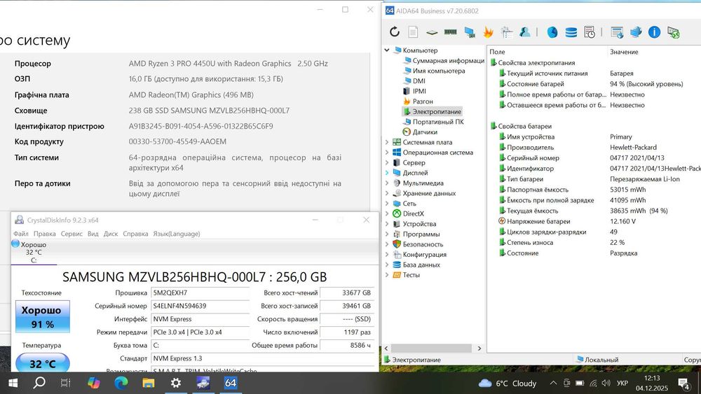Open the Report page icon in AIDA64 toolbar
The width and height of the screenshot is (701, 394).
tap(413, 31)
